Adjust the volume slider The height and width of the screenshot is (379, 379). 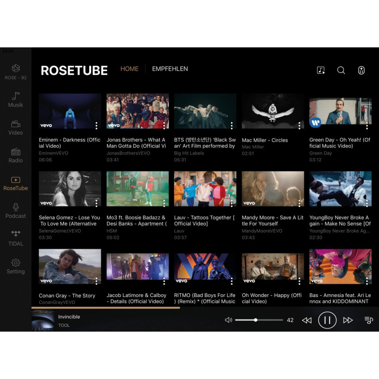pyautogui.click(x=259, y=320)
